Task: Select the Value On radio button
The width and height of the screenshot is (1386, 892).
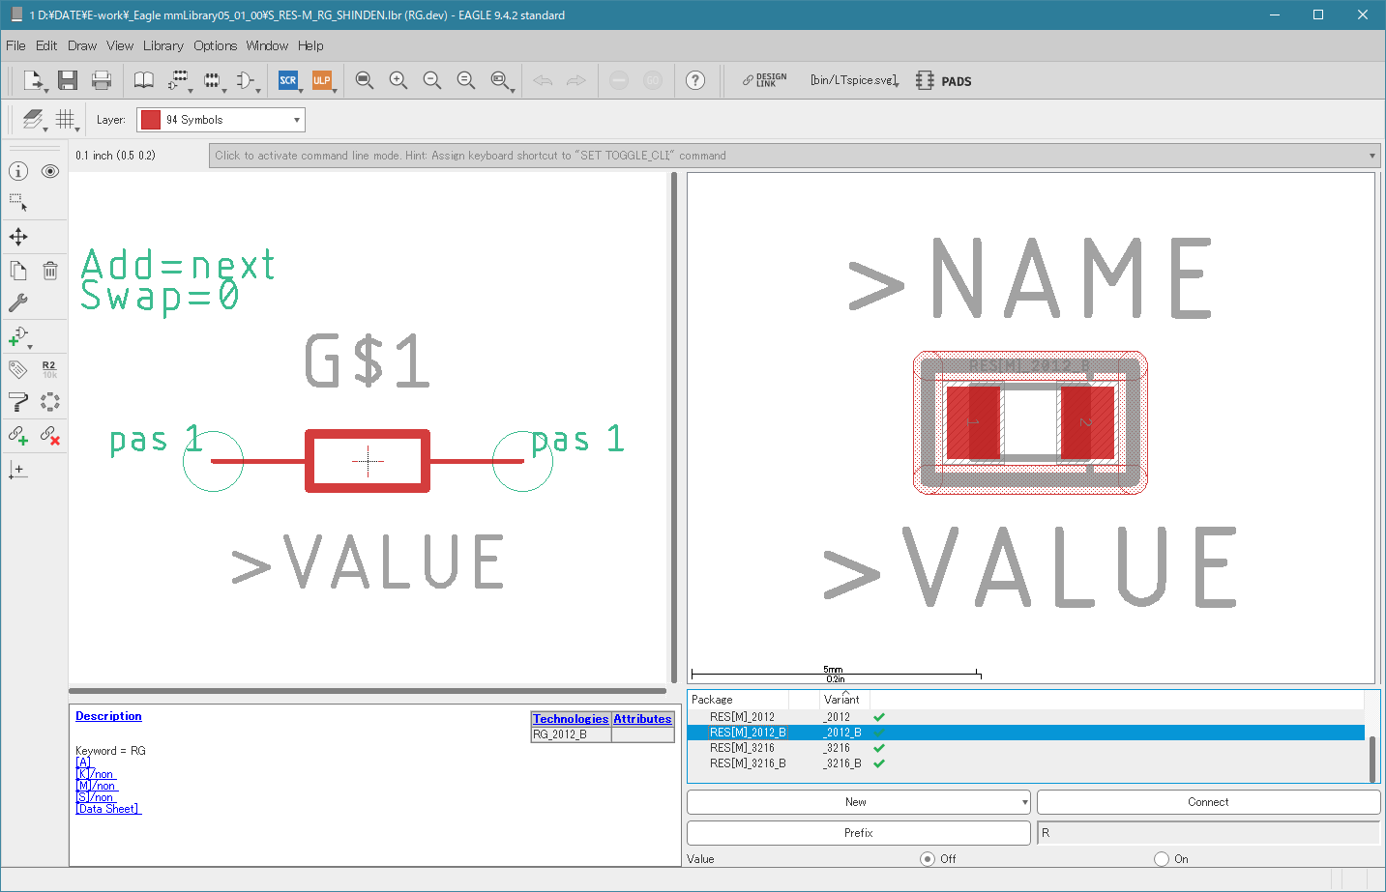Action: coord(1162,859)
